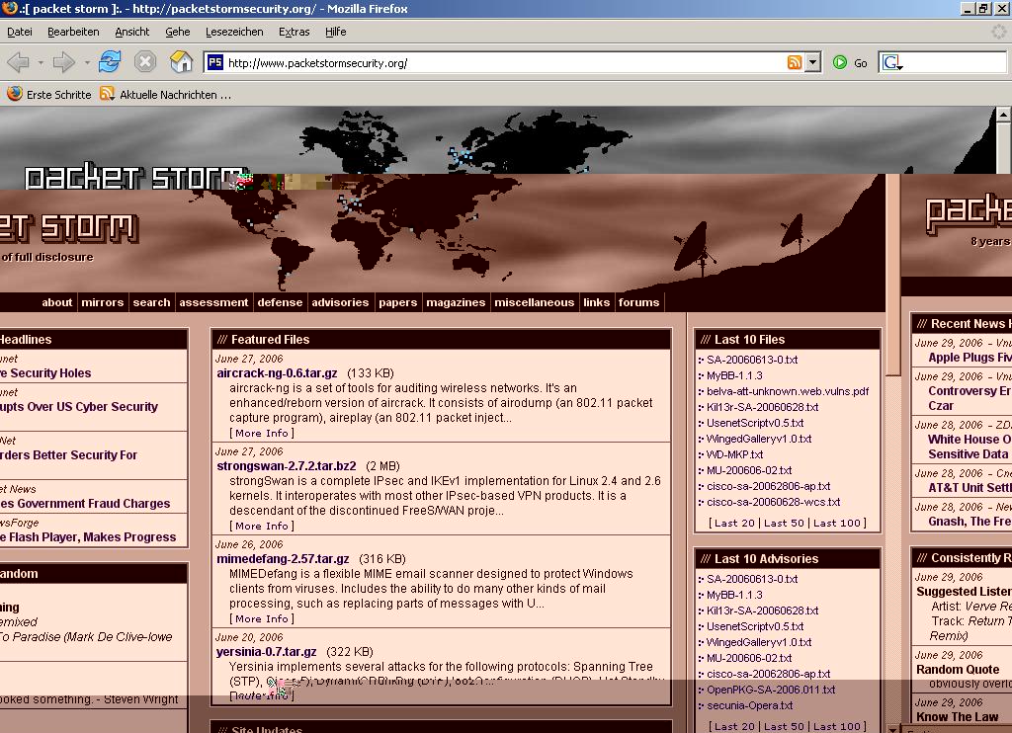This screenshot has height=733, width=1012.
Task: Open the links nav item
Action: pos(596,302)
